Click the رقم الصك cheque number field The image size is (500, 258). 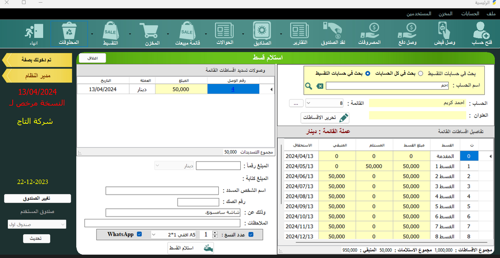[198, 202]
